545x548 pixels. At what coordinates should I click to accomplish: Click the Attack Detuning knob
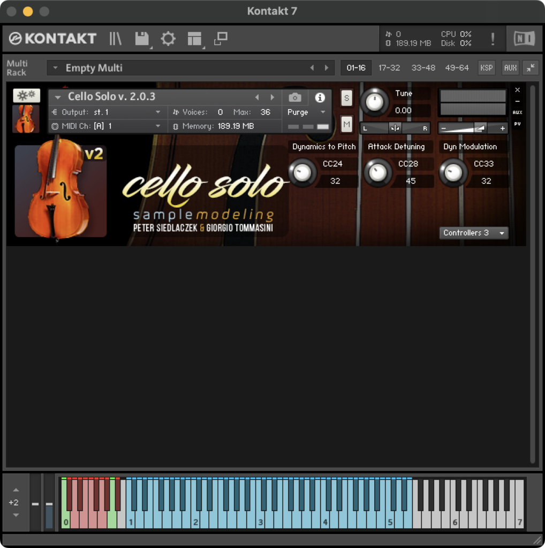pos(378,172)
